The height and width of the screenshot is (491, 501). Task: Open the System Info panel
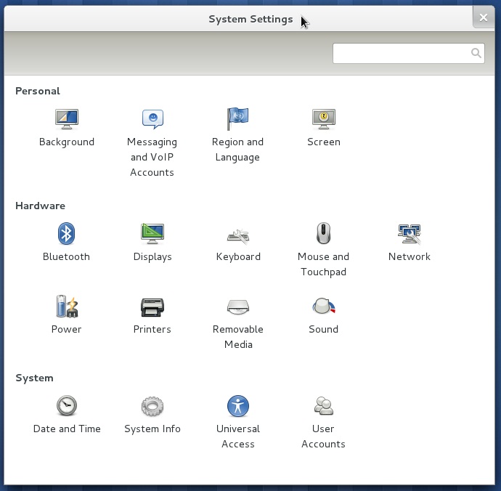tap(152, 406)
